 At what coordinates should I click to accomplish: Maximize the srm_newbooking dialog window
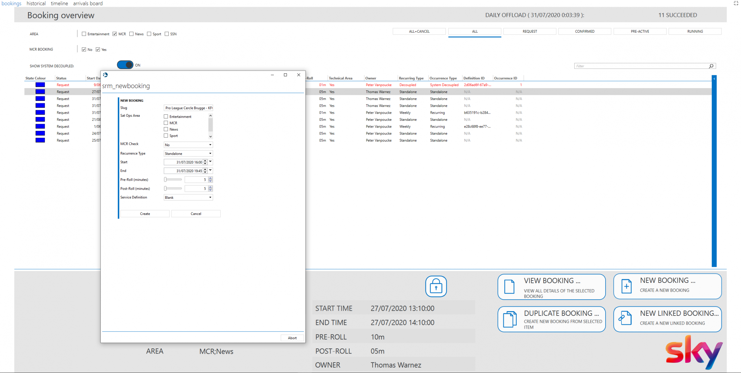coord(285,75)
